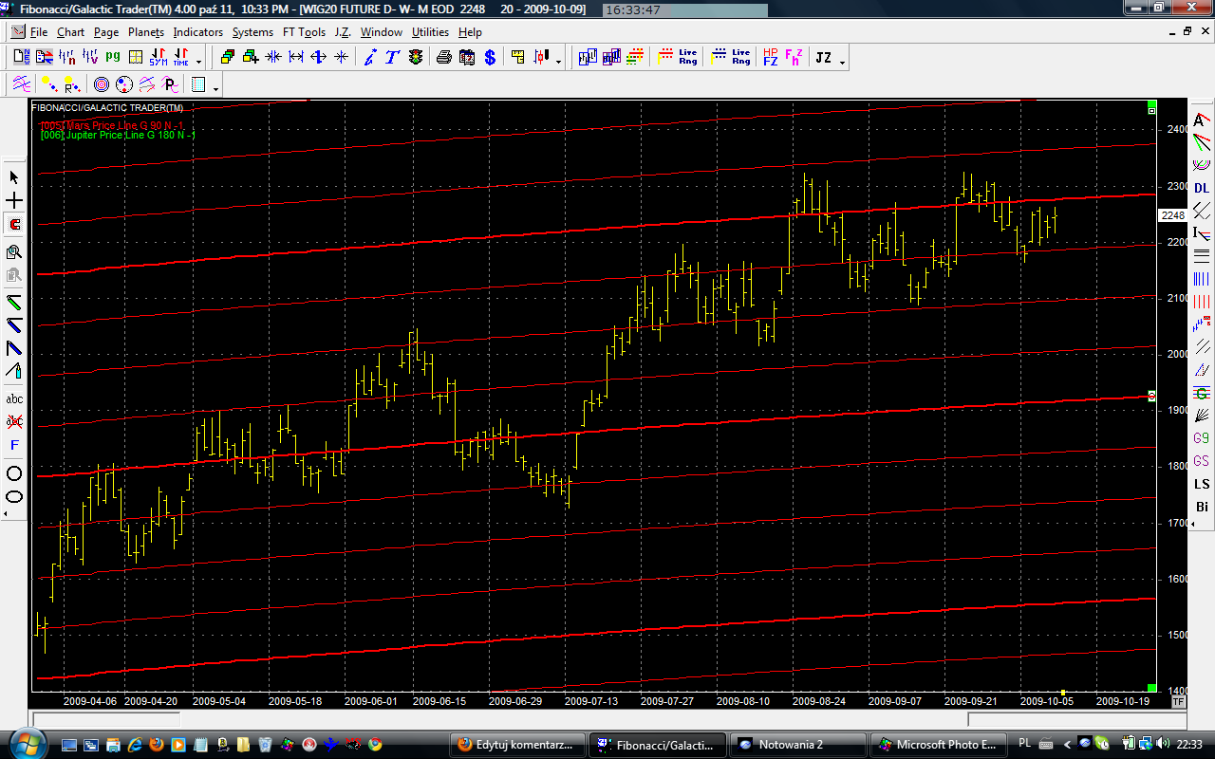Click the blue dollar sign icon

pos(490,58)
